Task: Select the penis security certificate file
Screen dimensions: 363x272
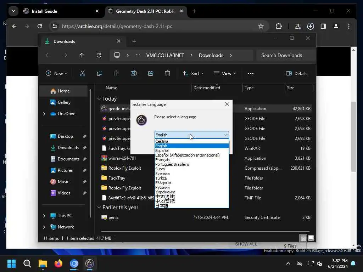Action: click(x=206, y=217)
